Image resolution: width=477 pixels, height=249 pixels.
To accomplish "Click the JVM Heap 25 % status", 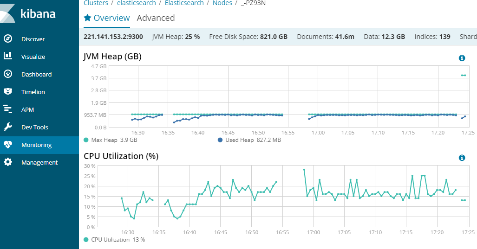I will [176, 37].
